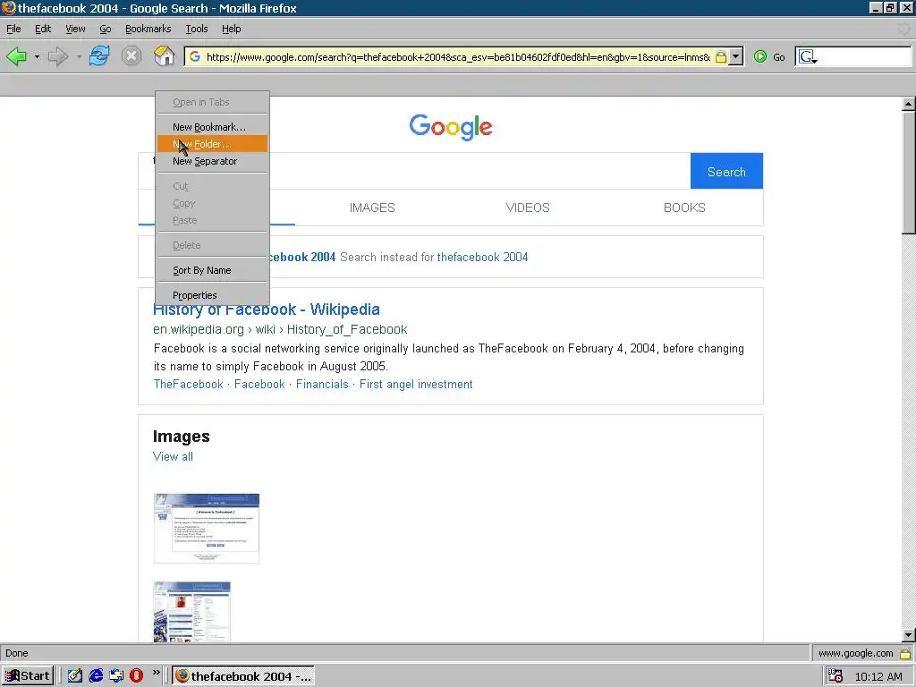Open the Facebook sublink under Wikipedia result
This screenshot has height=687, width=916.
click(259, 384)
